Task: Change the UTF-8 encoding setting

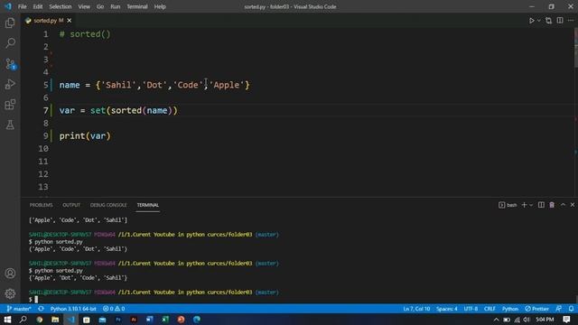Action: [x=471, y=309]
